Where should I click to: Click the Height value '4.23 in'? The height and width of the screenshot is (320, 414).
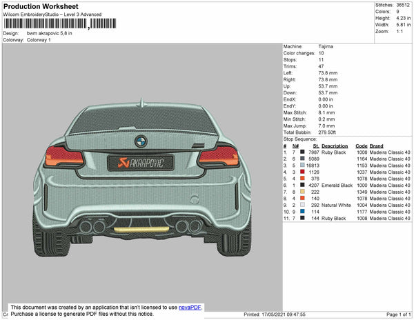(403, 18)
